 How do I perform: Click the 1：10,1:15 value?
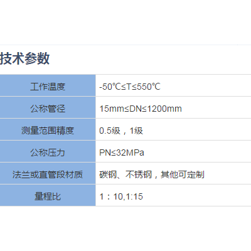point(121,196)
